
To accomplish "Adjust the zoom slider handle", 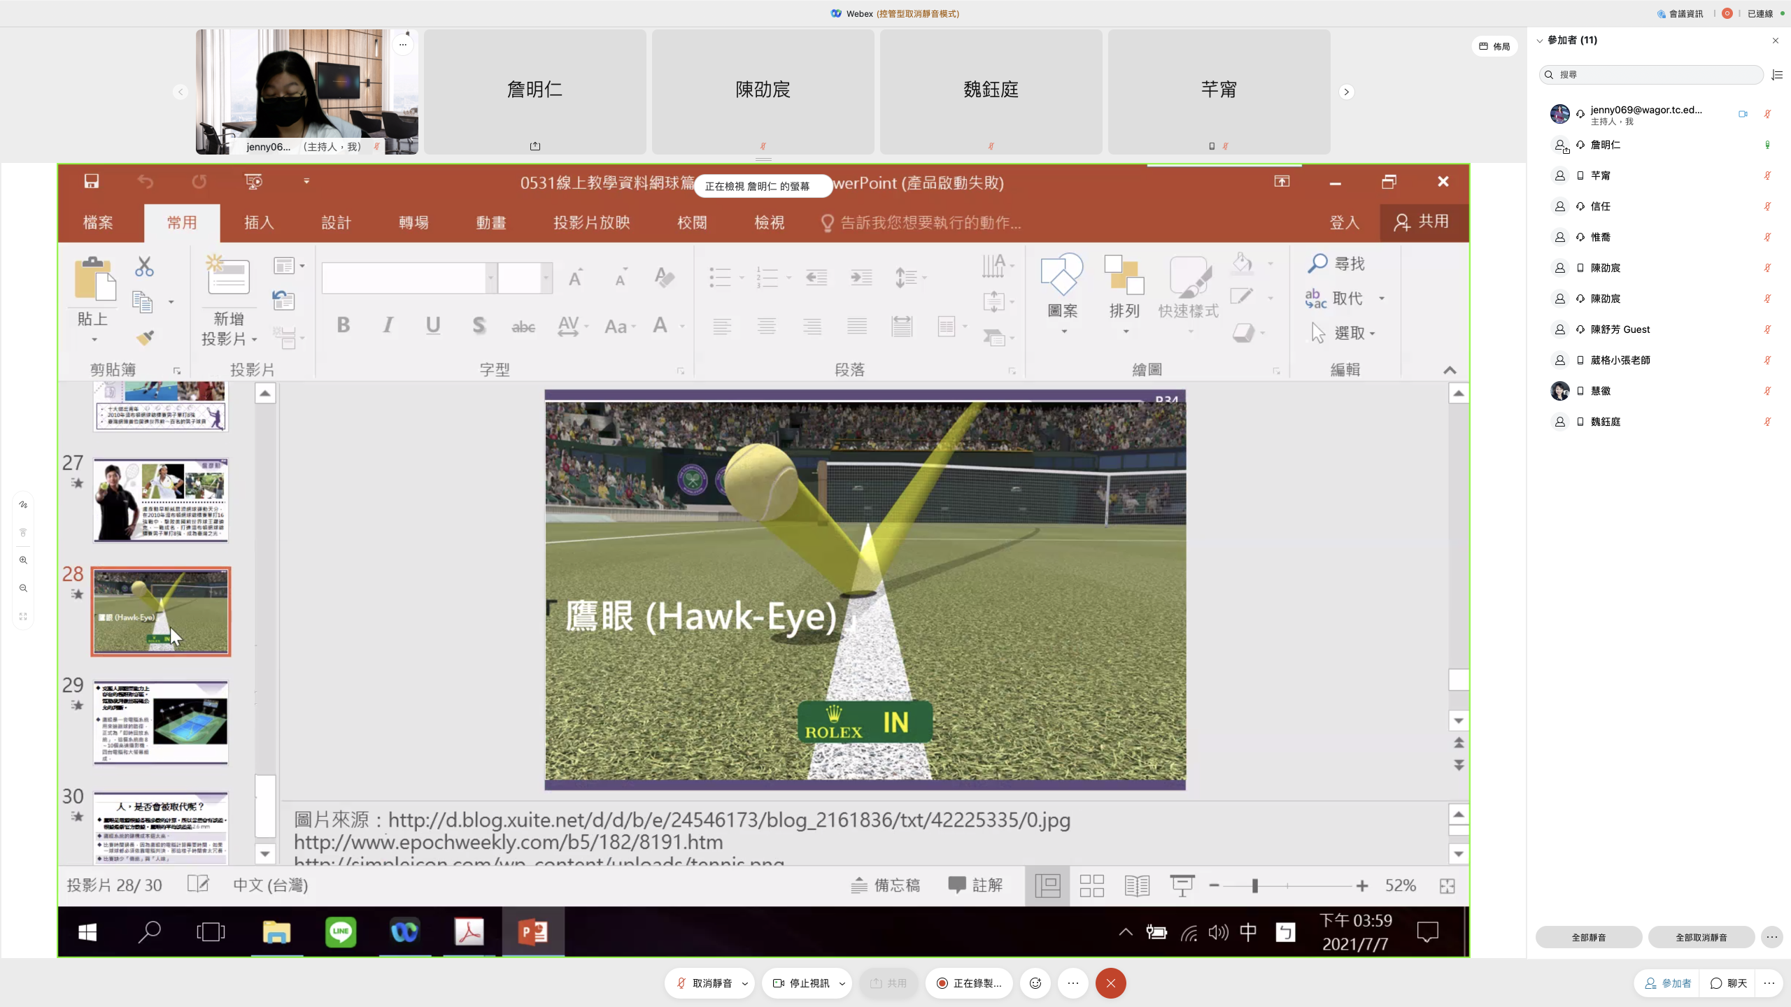I will click(1255, 885).
